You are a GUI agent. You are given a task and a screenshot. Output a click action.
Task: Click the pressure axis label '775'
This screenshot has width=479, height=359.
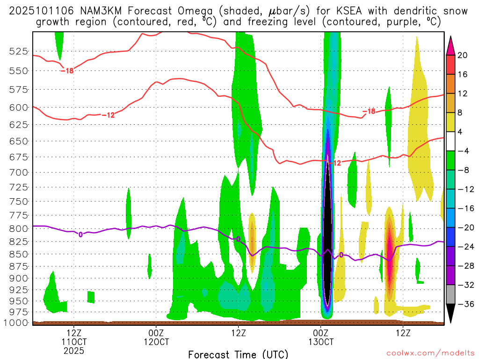pyautogui.click(x=19, y=215)
